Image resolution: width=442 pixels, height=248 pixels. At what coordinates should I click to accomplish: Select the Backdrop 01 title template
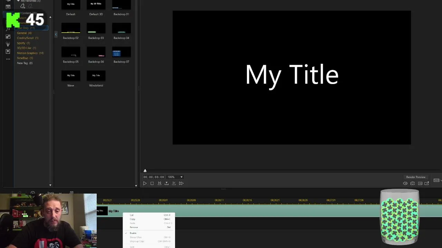click(121, 8)
